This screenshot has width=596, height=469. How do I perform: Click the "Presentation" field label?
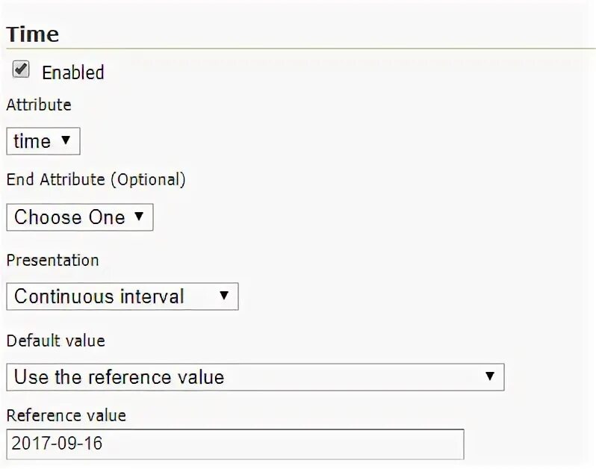pyautogui.click(x=52, y=260)
